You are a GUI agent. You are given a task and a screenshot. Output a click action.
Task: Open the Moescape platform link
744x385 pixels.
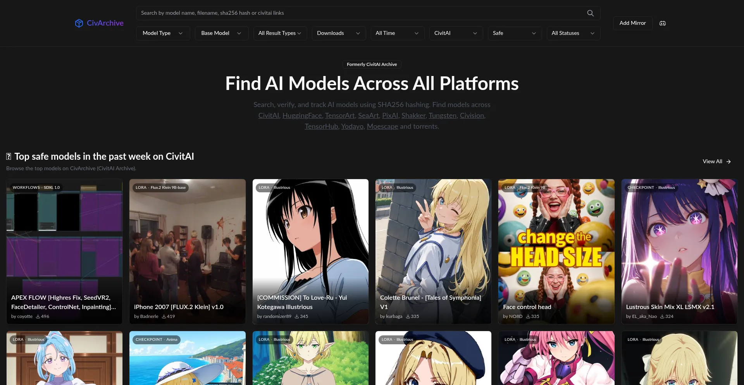coord(382,126)
